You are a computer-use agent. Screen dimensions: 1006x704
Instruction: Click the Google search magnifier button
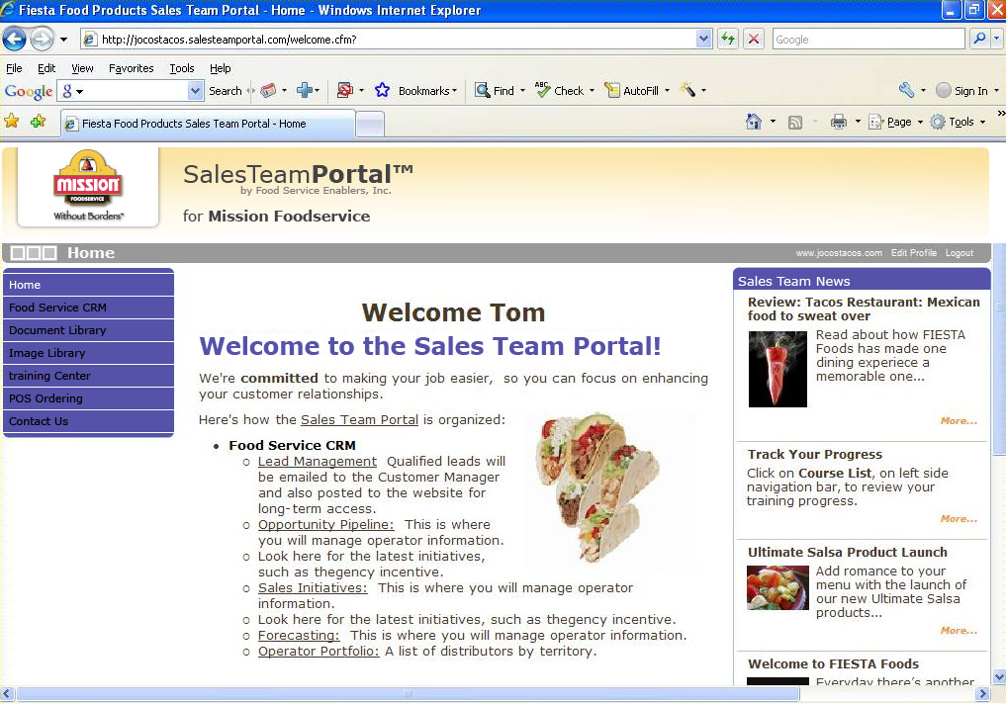pyautogui.click(x=979, y=39)
